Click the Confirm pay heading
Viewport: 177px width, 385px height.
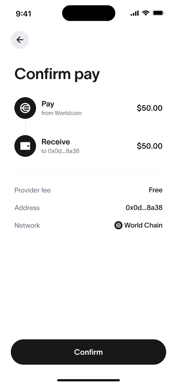coord(57,74)
